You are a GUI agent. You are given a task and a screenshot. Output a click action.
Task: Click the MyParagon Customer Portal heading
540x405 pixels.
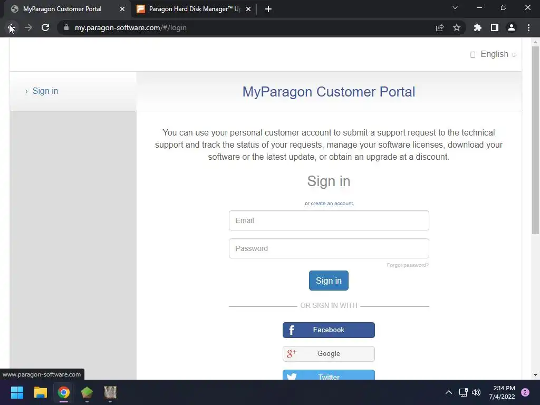[x=329, y=92]
